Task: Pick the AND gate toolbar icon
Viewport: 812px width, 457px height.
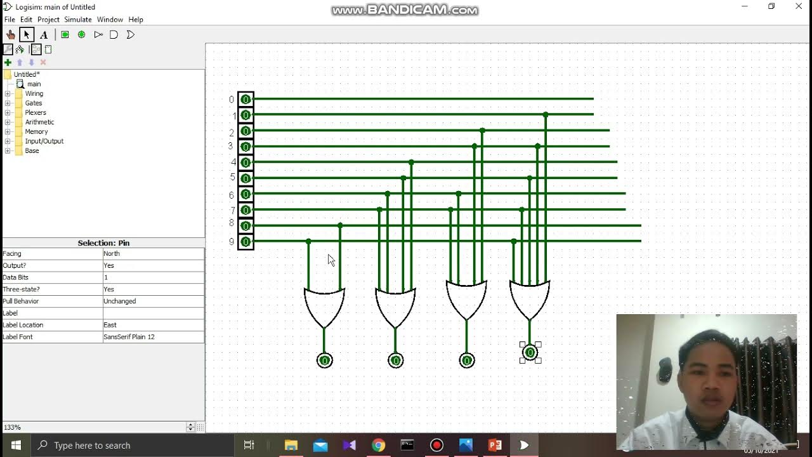Action: (x=114, y=34)
